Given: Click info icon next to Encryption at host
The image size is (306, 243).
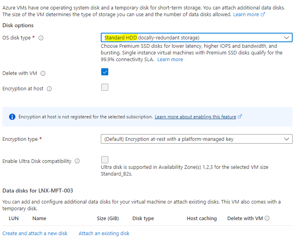Looking at the screenshot, I should pyautogui.click(x=49, y=89).
